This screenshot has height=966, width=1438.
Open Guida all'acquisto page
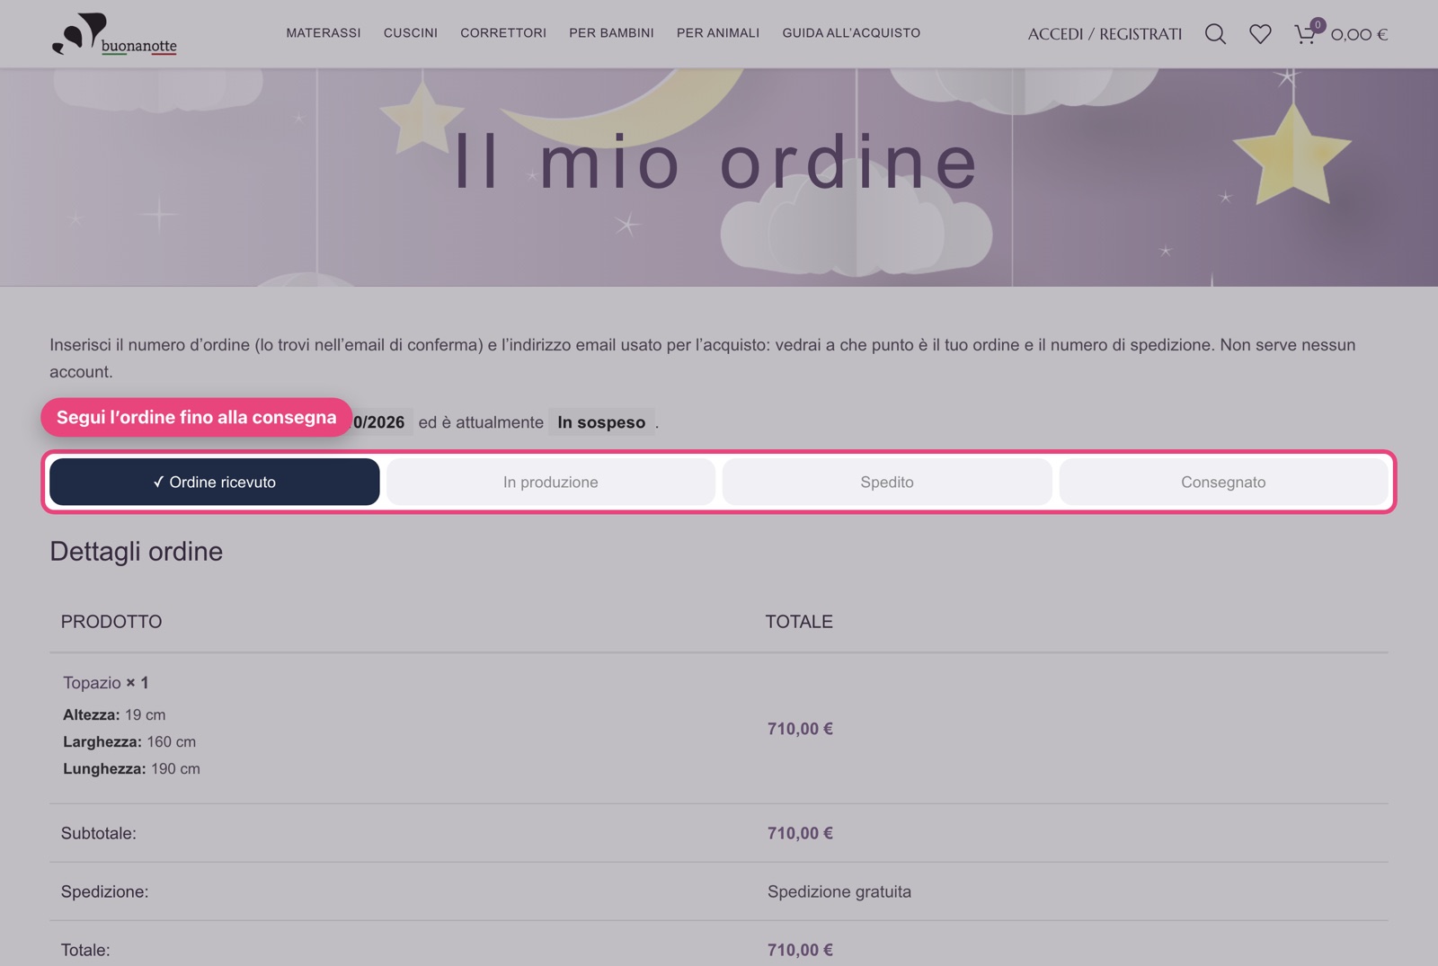pos(851,33)
